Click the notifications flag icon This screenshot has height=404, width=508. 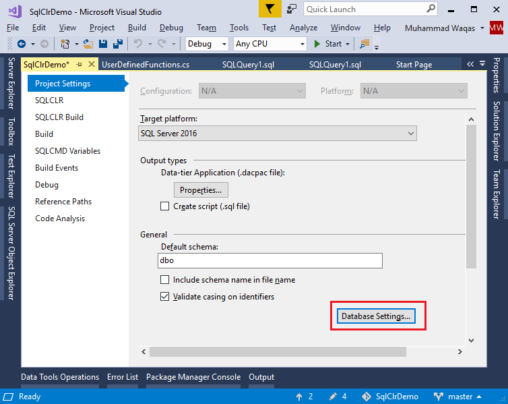coord(270,9)
